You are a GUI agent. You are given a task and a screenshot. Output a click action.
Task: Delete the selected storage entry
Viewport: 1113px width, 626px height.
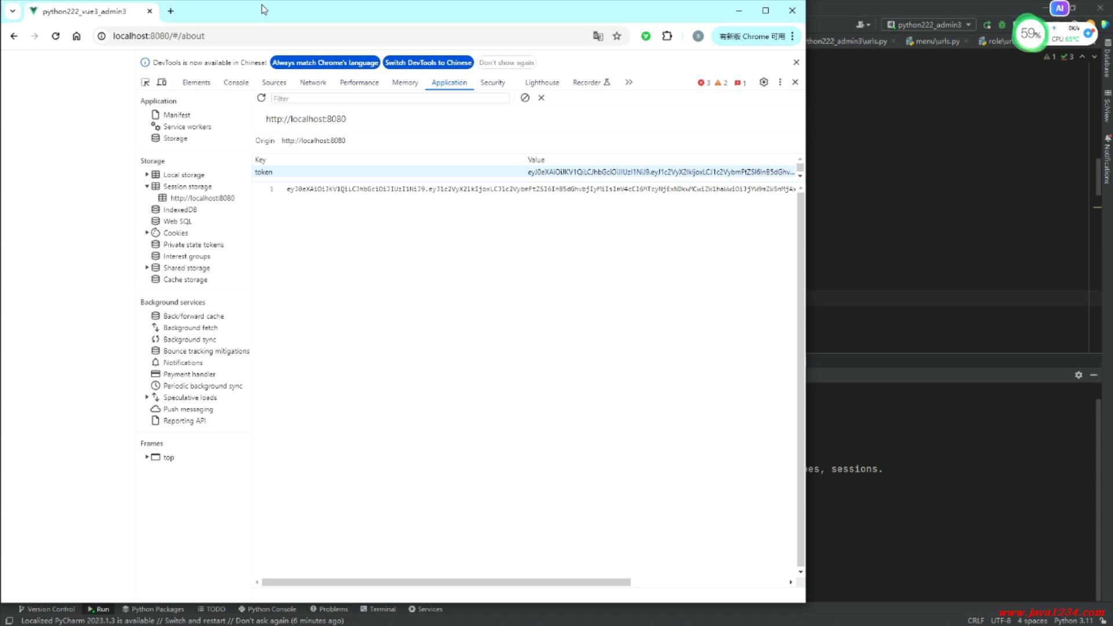(x=541, y=98)
